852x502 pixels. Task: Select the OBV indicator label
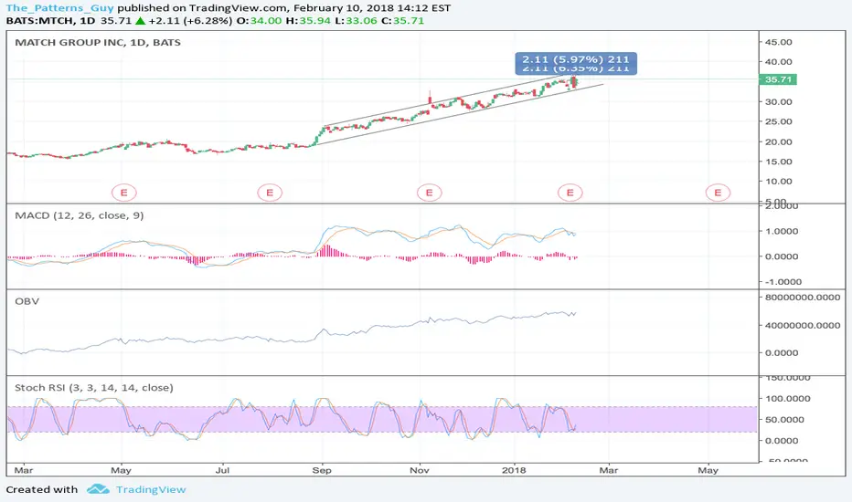pyautogui.click(x=27, y=301)
